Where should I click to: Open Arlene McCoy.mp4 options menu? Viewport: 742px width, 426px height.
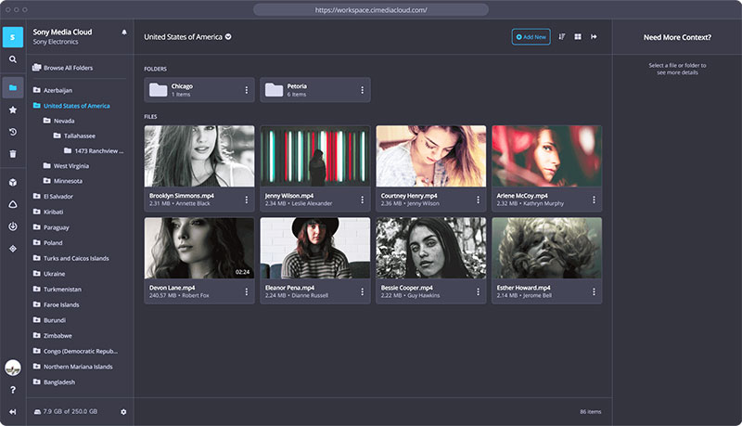tap(594, 200)
